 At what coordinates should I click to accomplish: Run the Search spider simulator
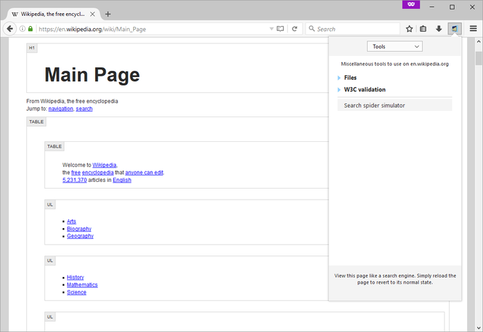tap(395, 105)
